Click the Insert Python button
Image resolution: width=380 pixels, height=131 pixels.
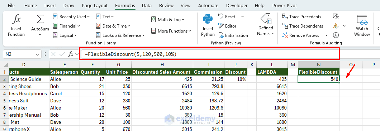pos(208,25)
